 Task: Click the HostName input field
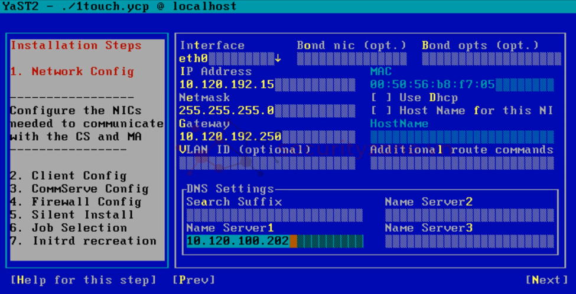click(461, 137)
